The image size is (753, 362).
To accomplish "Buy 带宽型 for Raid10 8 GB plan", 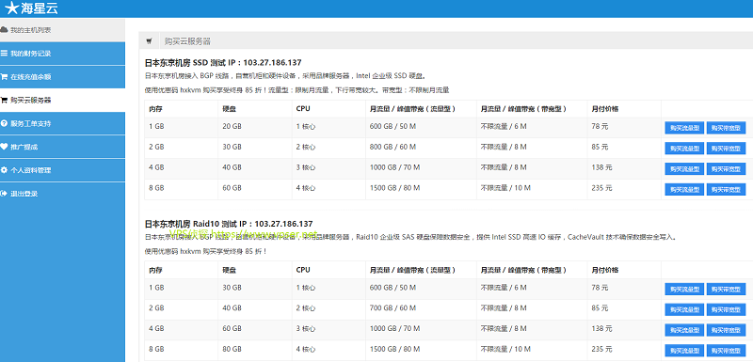I will point(726,351).
